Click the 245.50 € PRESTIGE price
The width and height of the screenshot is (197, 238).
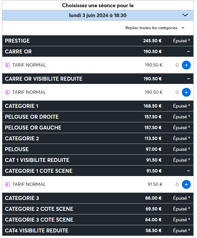(x=152, y=41)
